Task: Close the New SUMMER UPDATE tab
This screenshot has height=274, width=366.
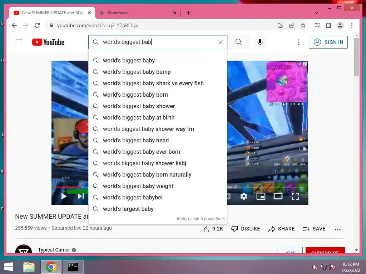Action: tap(89, 13)
